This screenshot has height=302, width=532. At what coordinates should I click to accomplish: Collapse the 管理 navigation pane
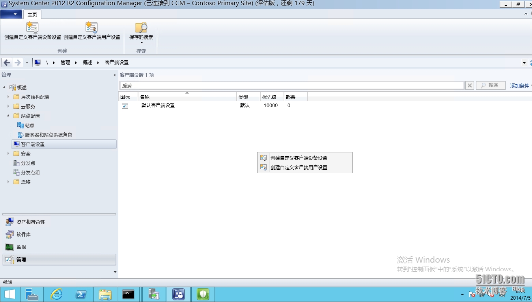[x=115, y=75]
